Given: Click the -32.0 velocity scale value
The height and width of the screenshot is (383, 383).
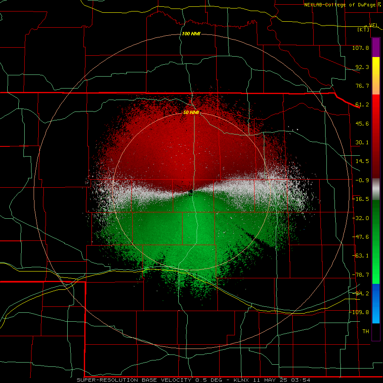Looking at the screenshot, I should [360, 218].
